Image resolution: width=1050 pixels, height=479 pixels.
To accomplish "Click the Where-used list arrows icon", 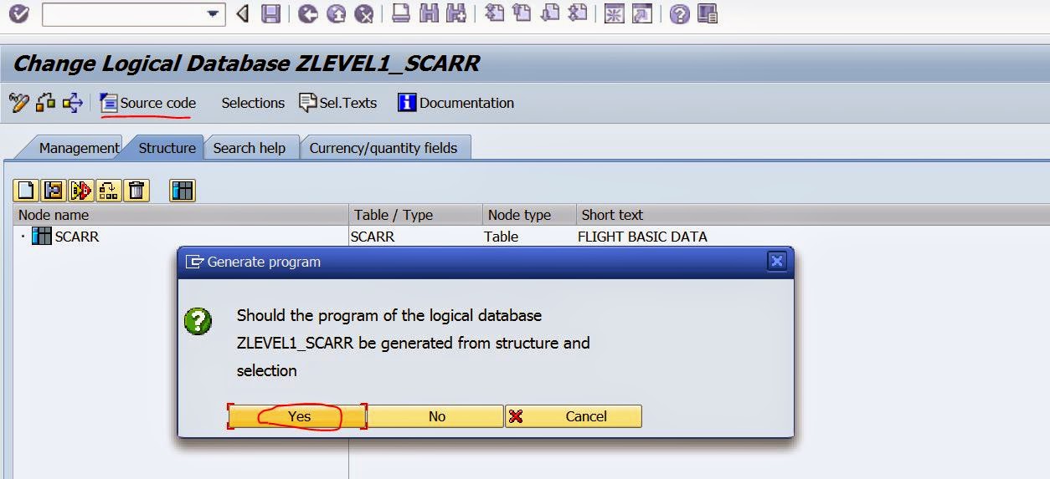I will click(x=73, y=103).
